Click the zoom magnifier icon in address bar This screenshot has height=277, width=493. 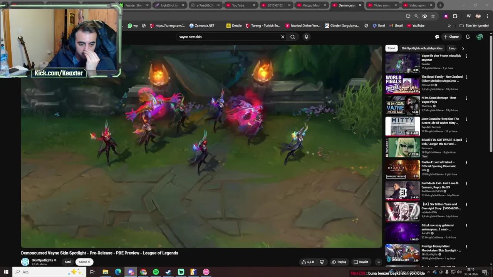416,16
